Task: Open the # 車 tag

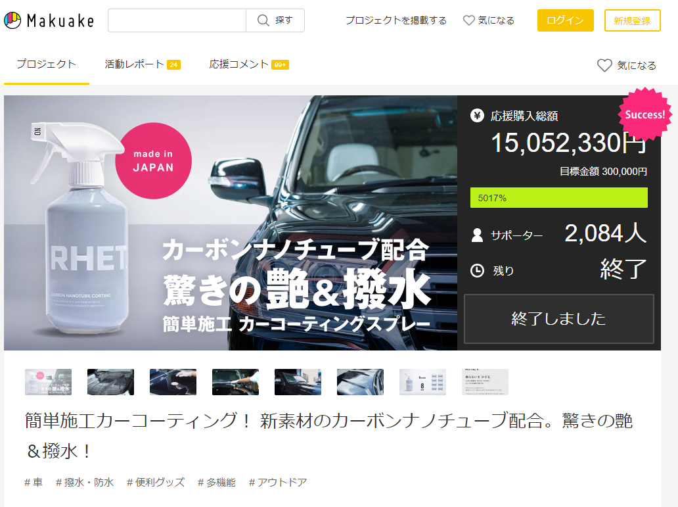Action: (34, 482)
